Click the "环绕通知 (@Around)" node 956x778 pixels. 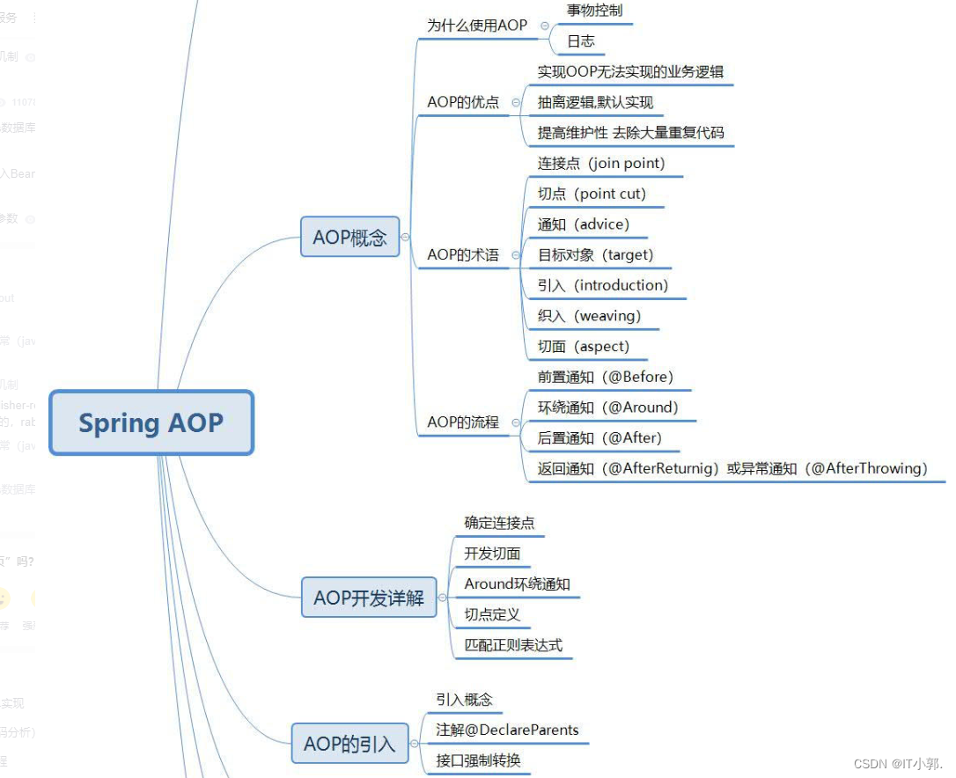(x=607, y=407)
